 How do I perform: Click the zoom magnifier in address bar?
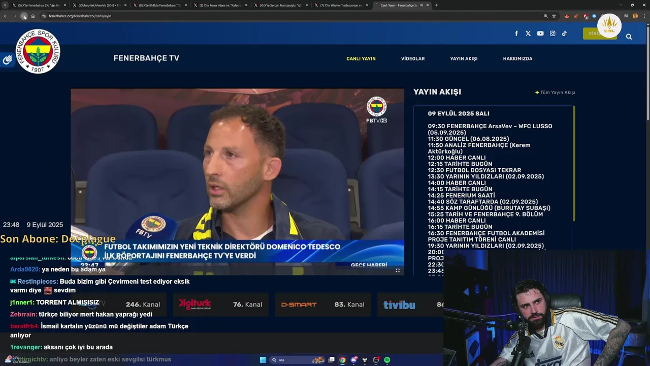[546, 16]
